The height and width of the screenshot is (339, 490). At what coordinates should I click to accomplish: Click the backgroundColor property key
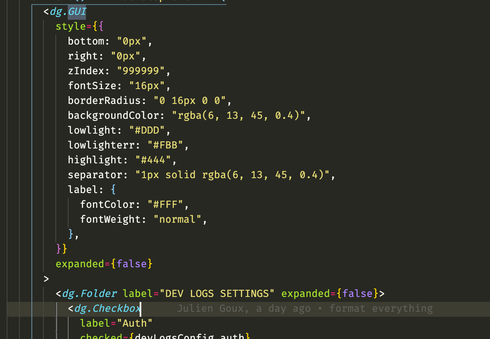(114, 115)
